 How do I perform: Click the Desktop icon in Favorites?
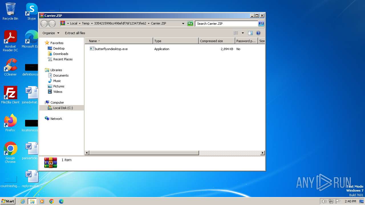(x=50, y=48)
